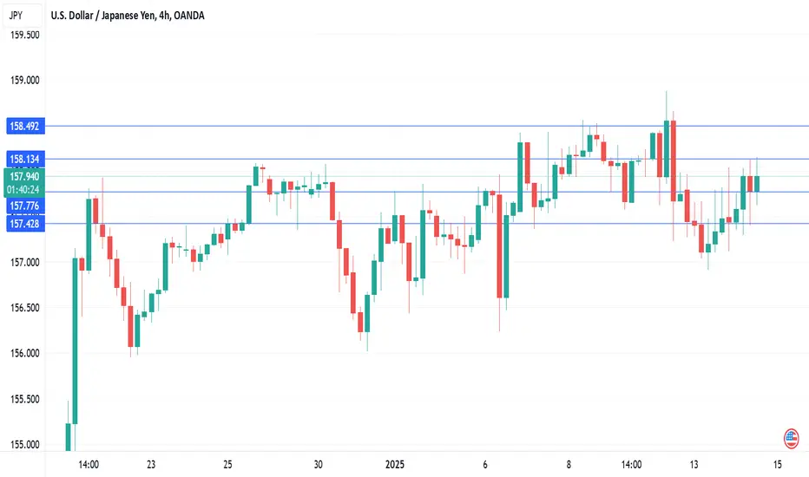Click the 25 date label on time axis

click(227, 465)
